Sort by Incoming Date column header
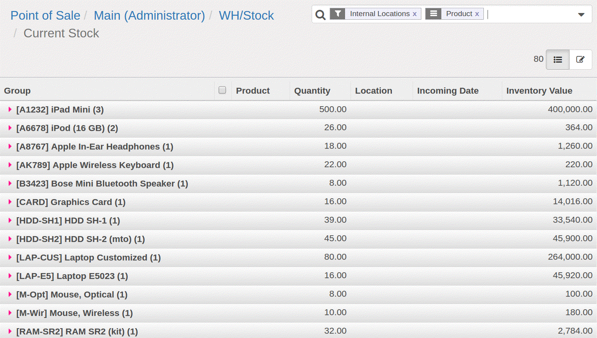Viewport: 597px width, 338px height. (x=448, y=91)
